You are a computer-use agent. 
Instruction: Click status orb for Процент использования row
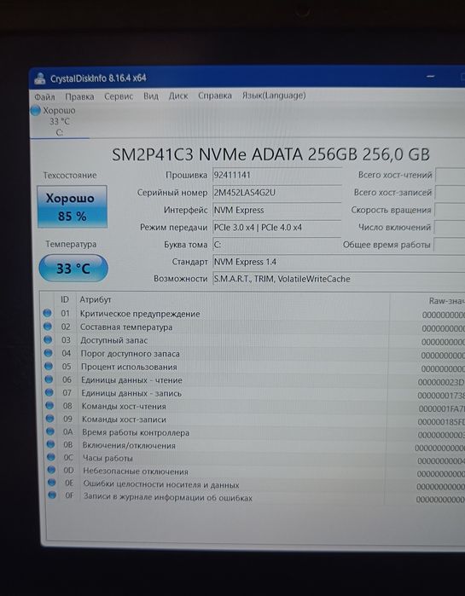click(x=49, y=366)
